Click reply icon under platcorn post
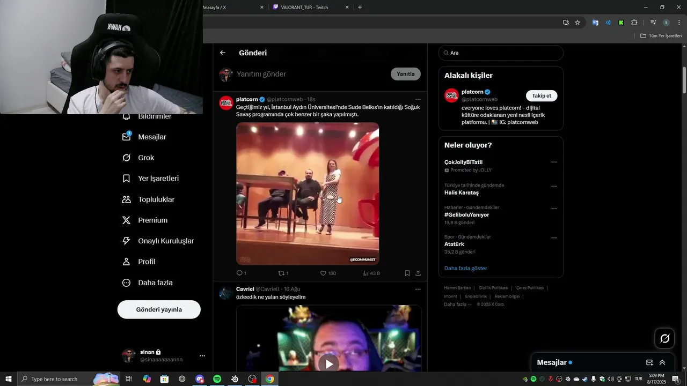 click(x=240, y=273)
